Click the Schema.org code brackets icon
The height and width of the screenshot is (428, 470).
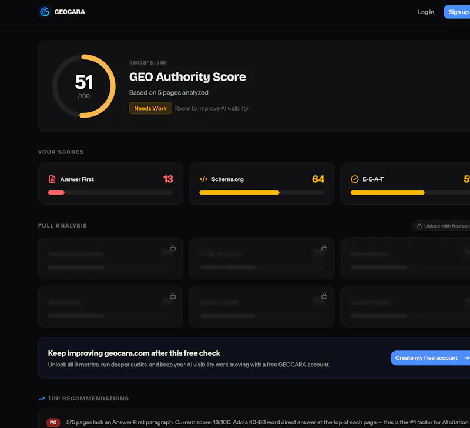coord(203,179)
